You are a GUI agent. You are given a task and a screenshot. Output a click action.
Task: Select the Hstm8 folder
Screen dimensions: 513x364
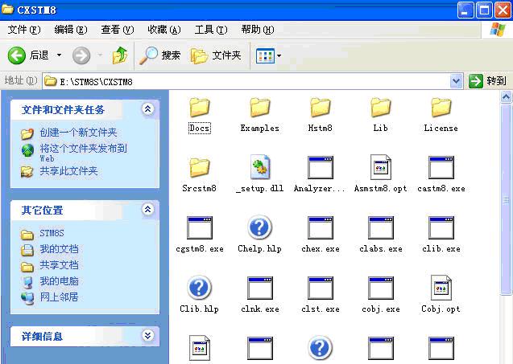point(321,114)
